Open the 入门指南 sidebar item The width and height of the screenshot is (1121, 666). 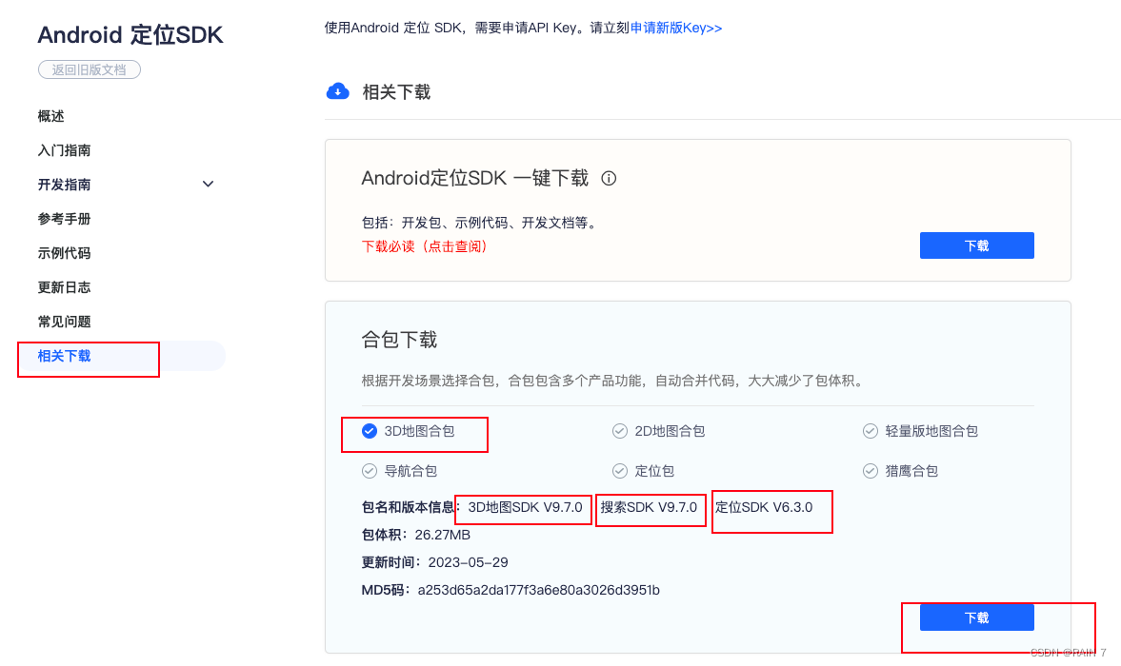coord(65,150)
